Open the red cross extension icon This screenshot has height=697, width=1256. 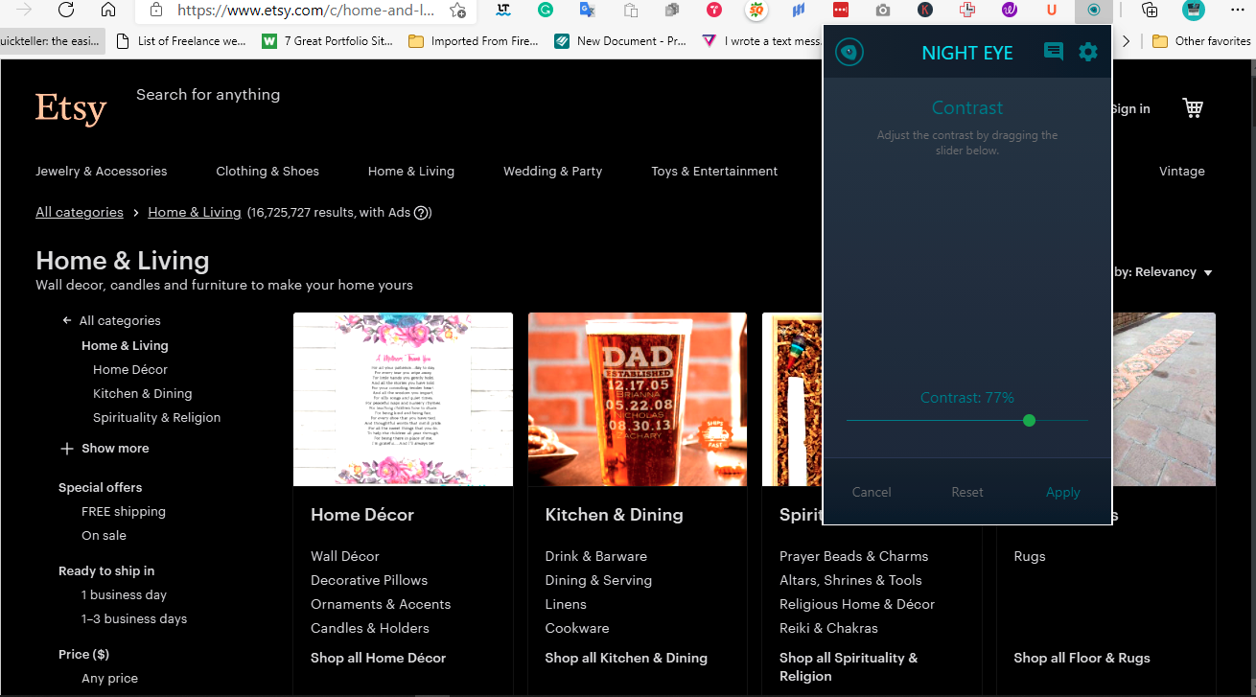[x=967, y=11]
